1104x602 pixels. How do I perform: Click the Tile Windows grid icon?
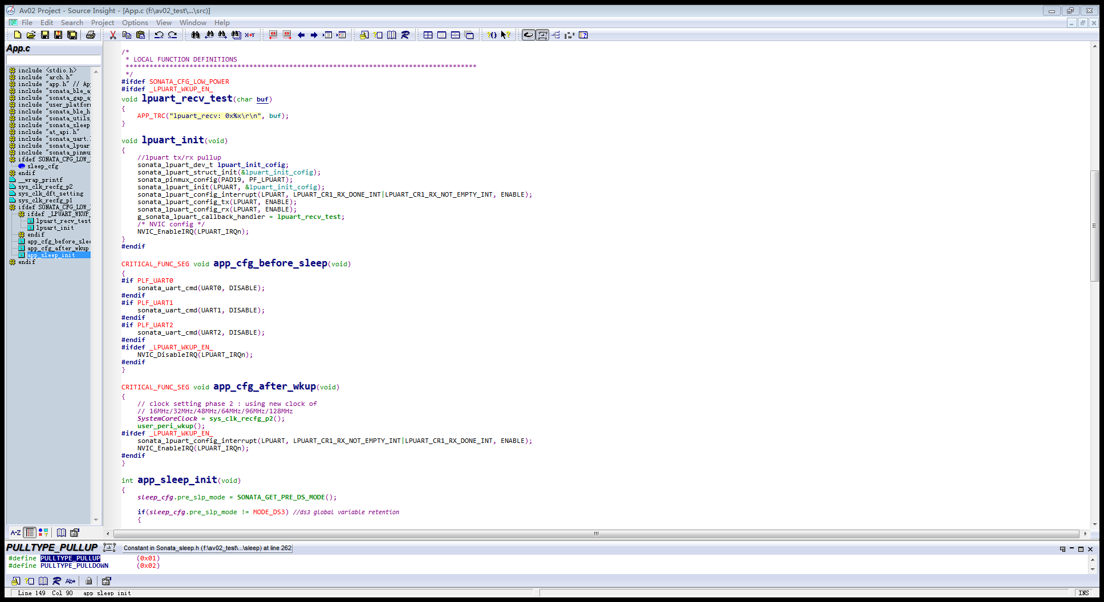pyautogui.click(x=428, y=35)
